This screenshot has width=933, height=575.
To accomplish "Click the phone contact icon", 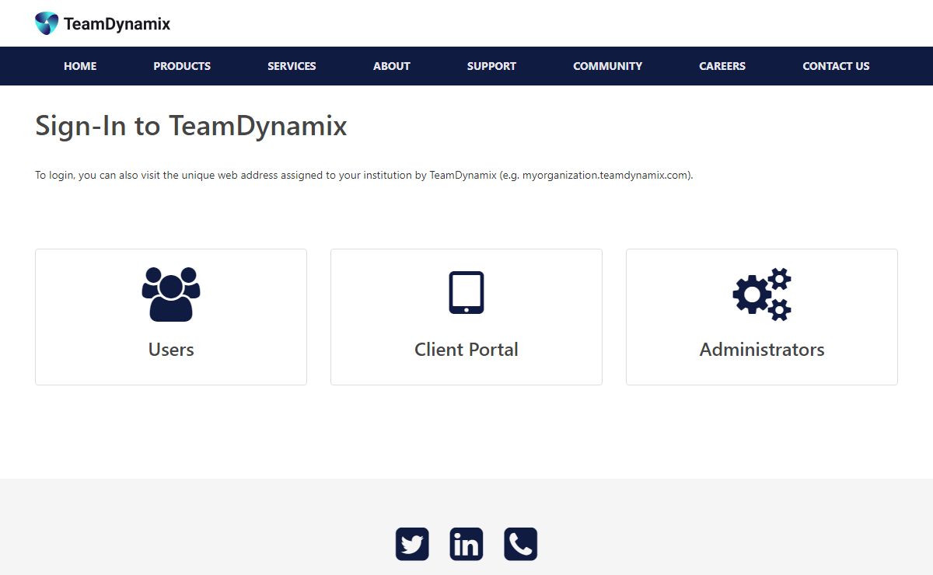I will coord(521,544).
